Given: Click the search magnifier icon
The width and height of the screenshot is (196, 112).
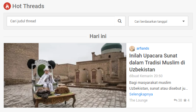Looking at the screenshot, I should [120, 21].
